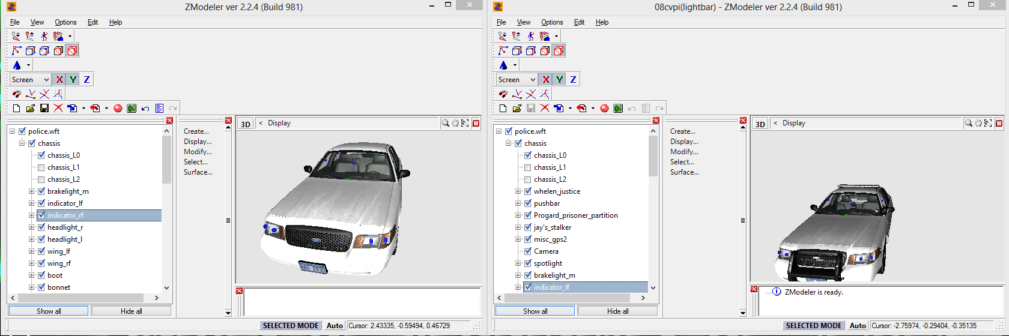Check the chassis_L1 checkbox in left tree

[x=41, y=167]
